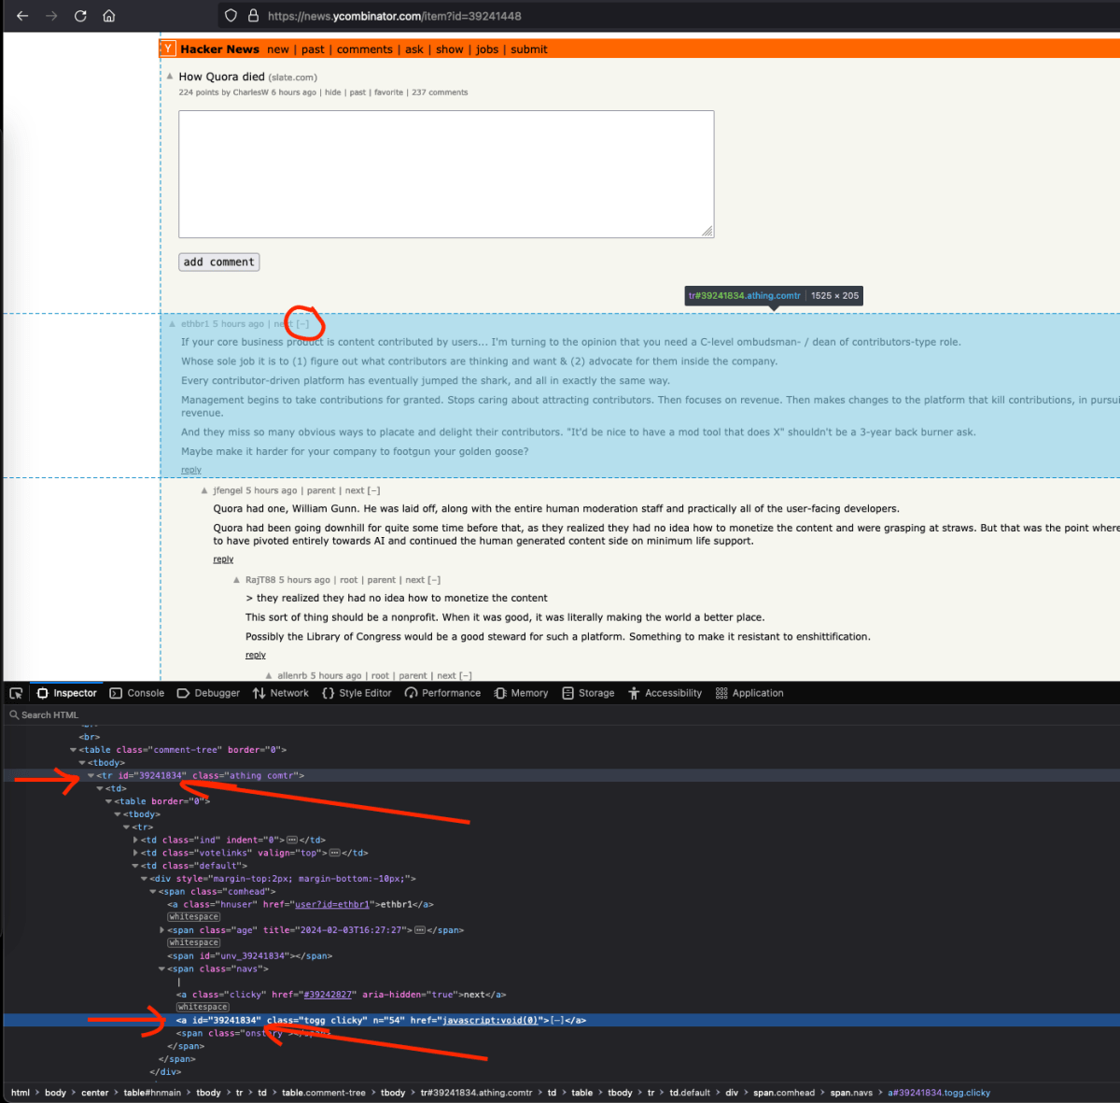1120x1103 pixels.
Task: Upvote the comment by jfengel
Action: click(x=204, y=490)
